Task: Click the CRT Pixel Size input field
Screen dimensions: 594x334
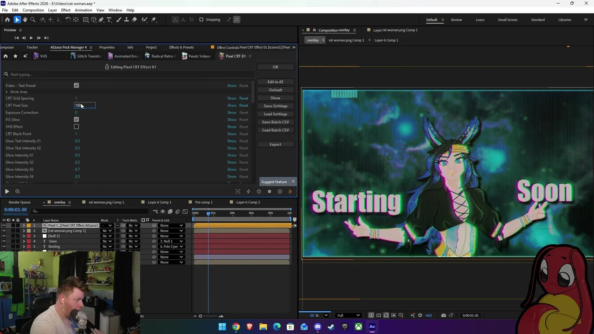Action: 85,105
